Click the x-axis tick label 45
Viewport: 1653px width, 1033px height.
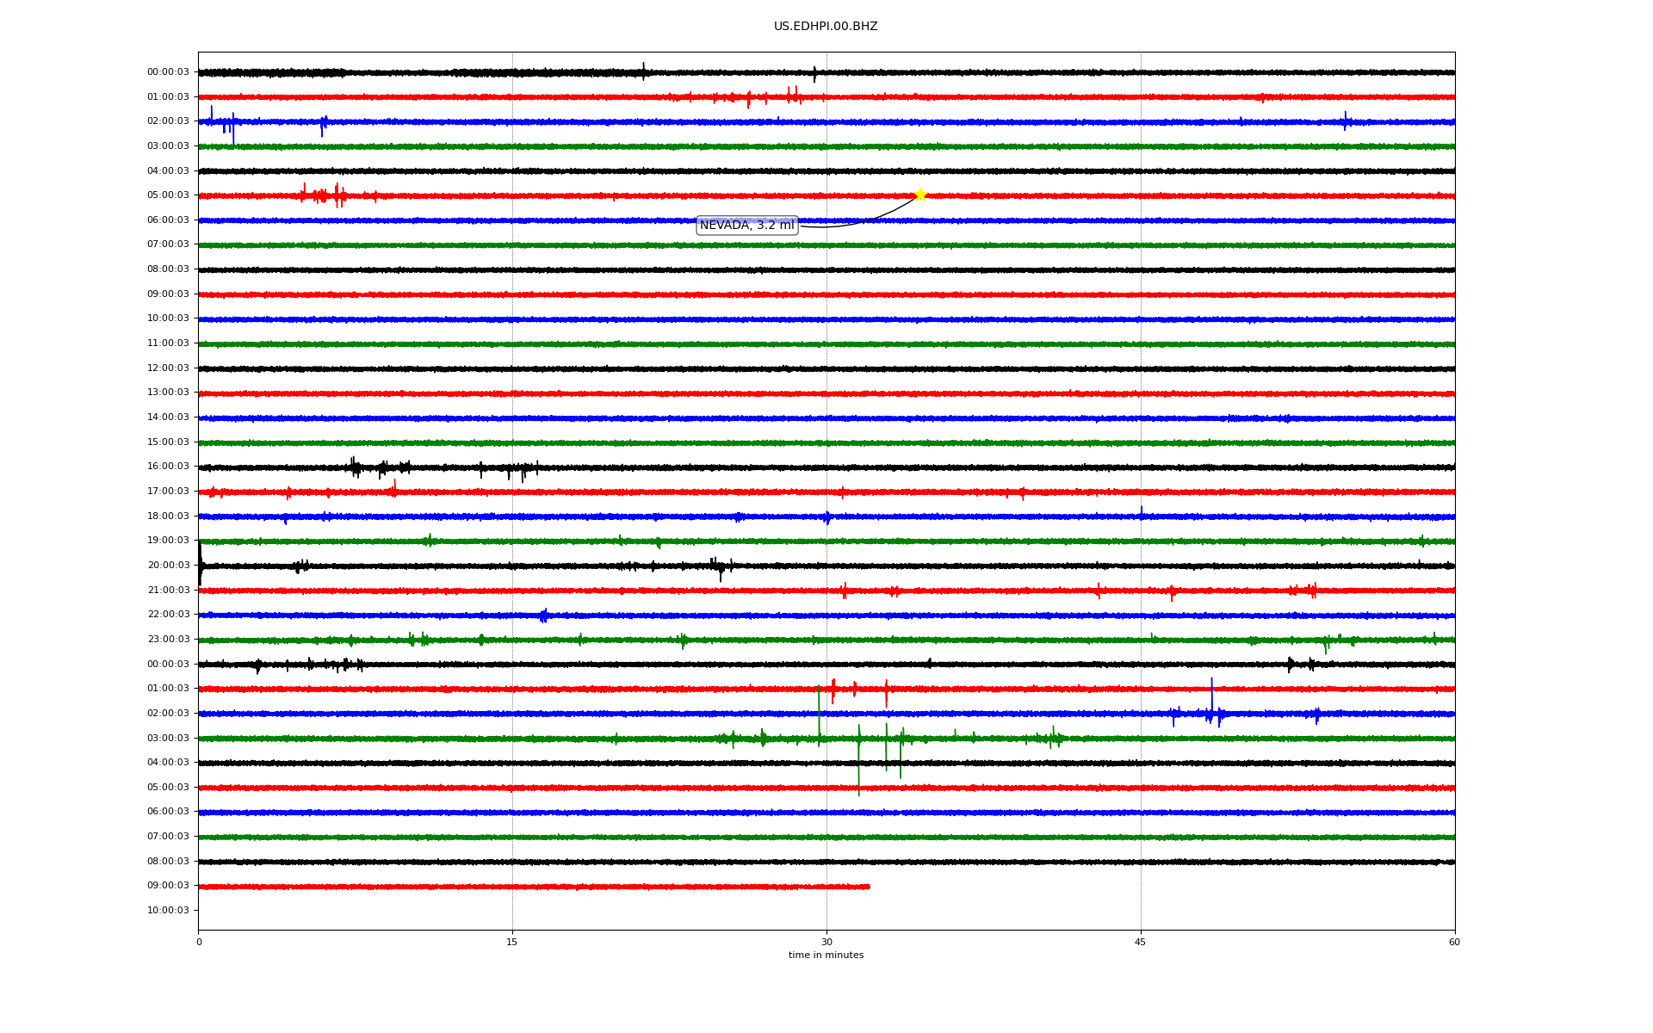[x=1141, y=942]
